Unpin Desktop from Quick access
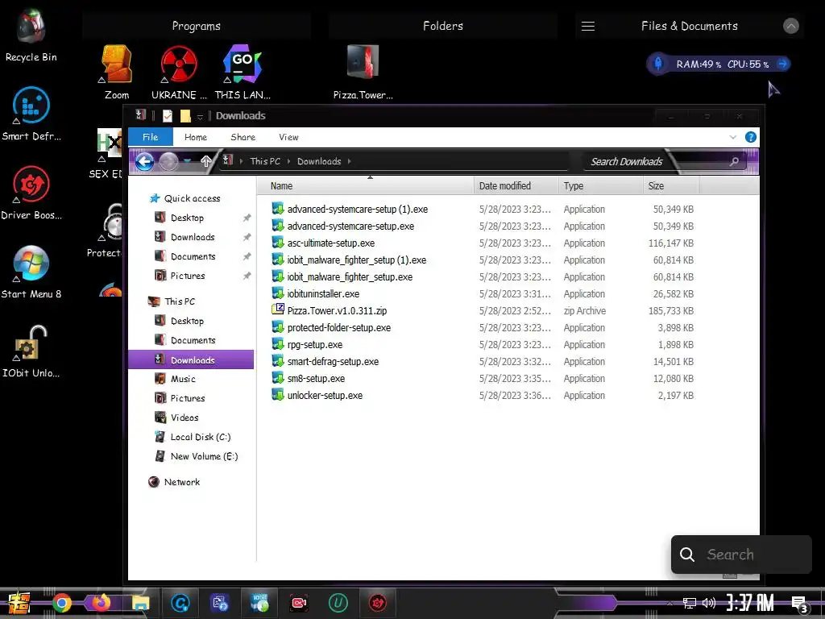The image size is (825, 619). tap(247, 218)
